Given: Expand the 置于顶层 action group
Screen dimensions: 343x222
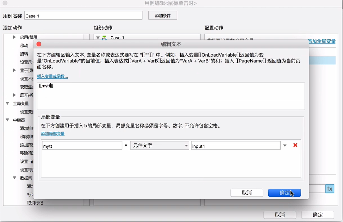Looking at the screenshot, I should 15,70.
